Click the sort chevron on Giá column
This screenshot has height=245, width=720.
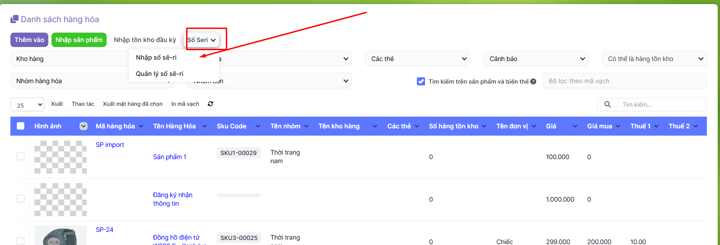coord(575,127)
